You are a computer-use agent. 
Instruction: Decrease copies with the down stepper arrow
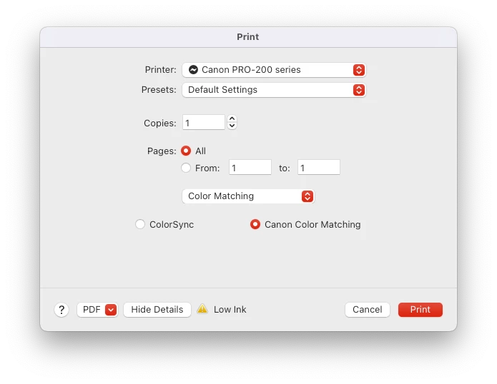click(232, 126)
